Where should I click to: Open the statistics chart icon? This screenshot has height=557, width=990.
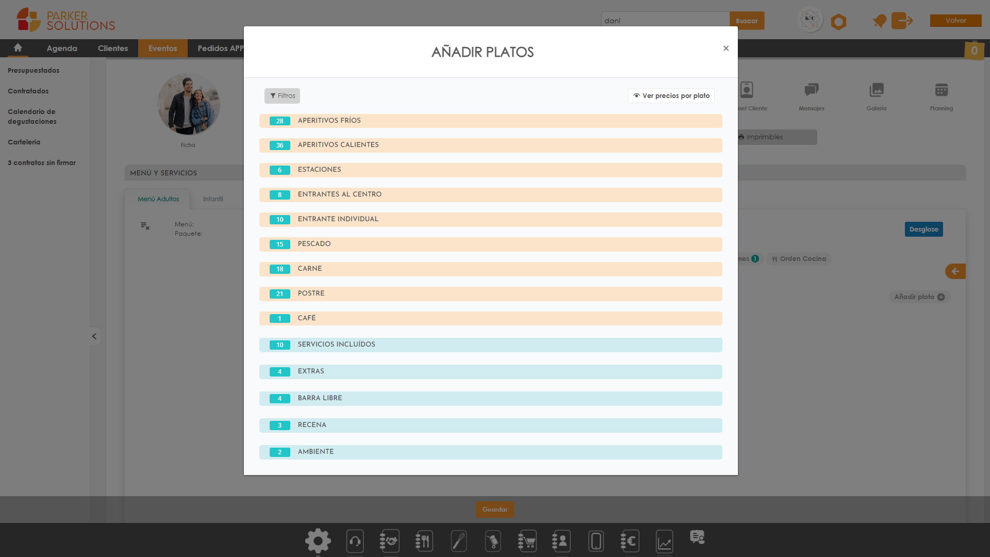pos(664,541)
